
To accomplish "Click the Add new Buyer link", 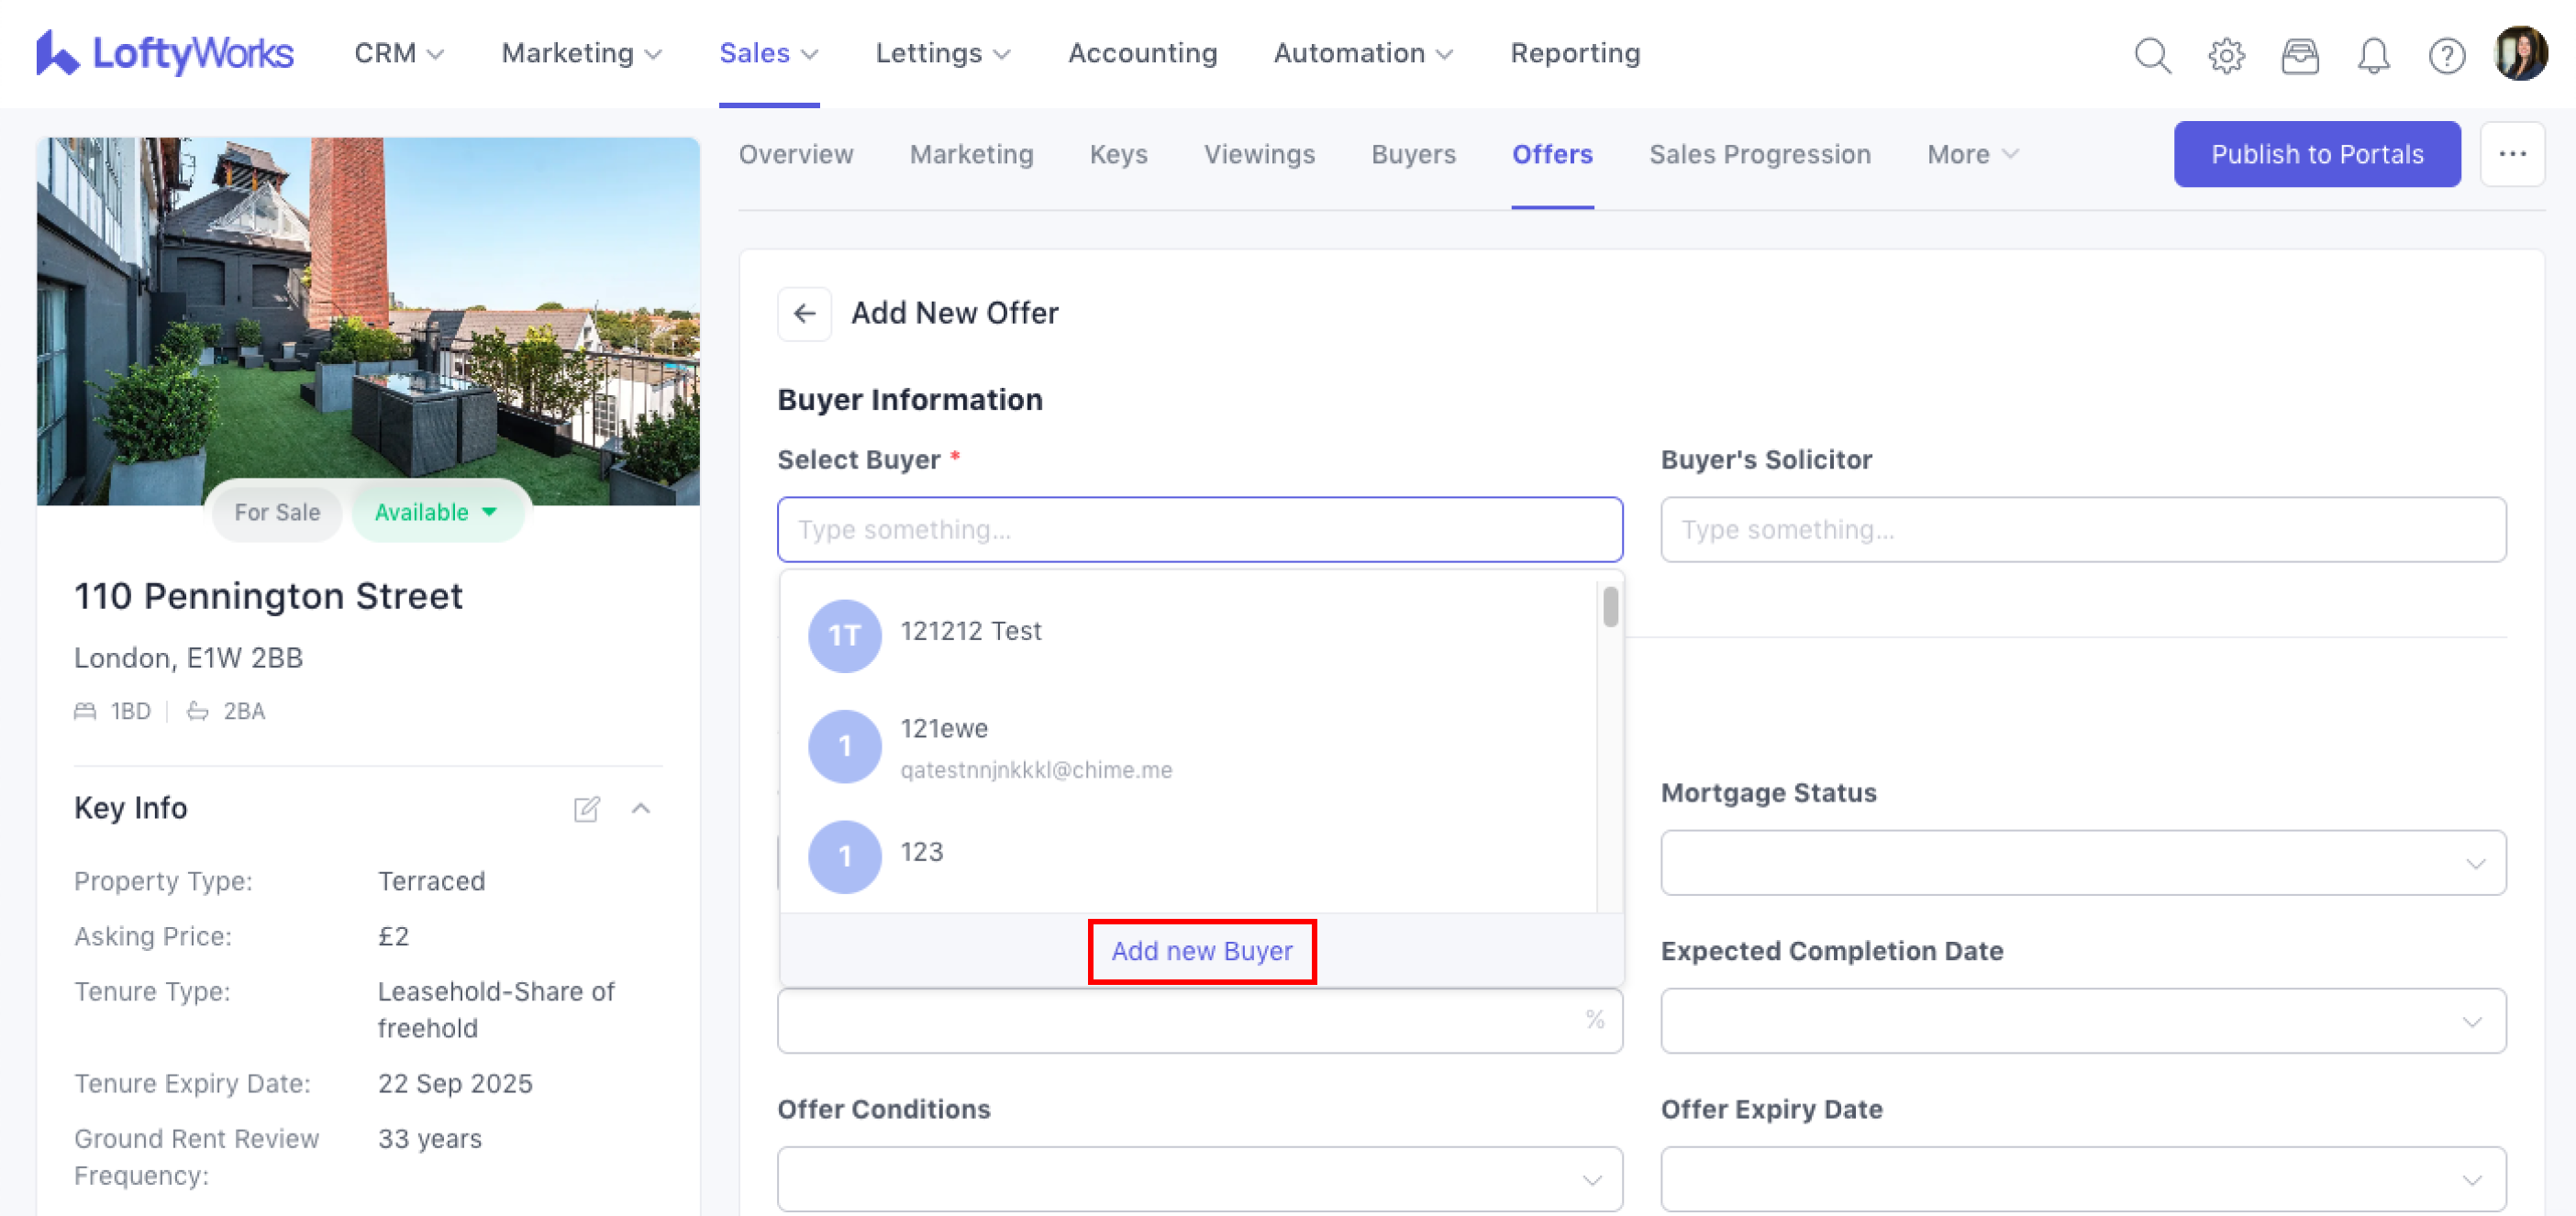I will coord(1201,950).
